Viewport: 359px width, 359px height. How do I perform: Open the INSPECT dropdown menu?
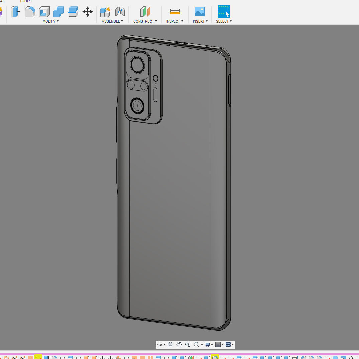coord(175,21)
